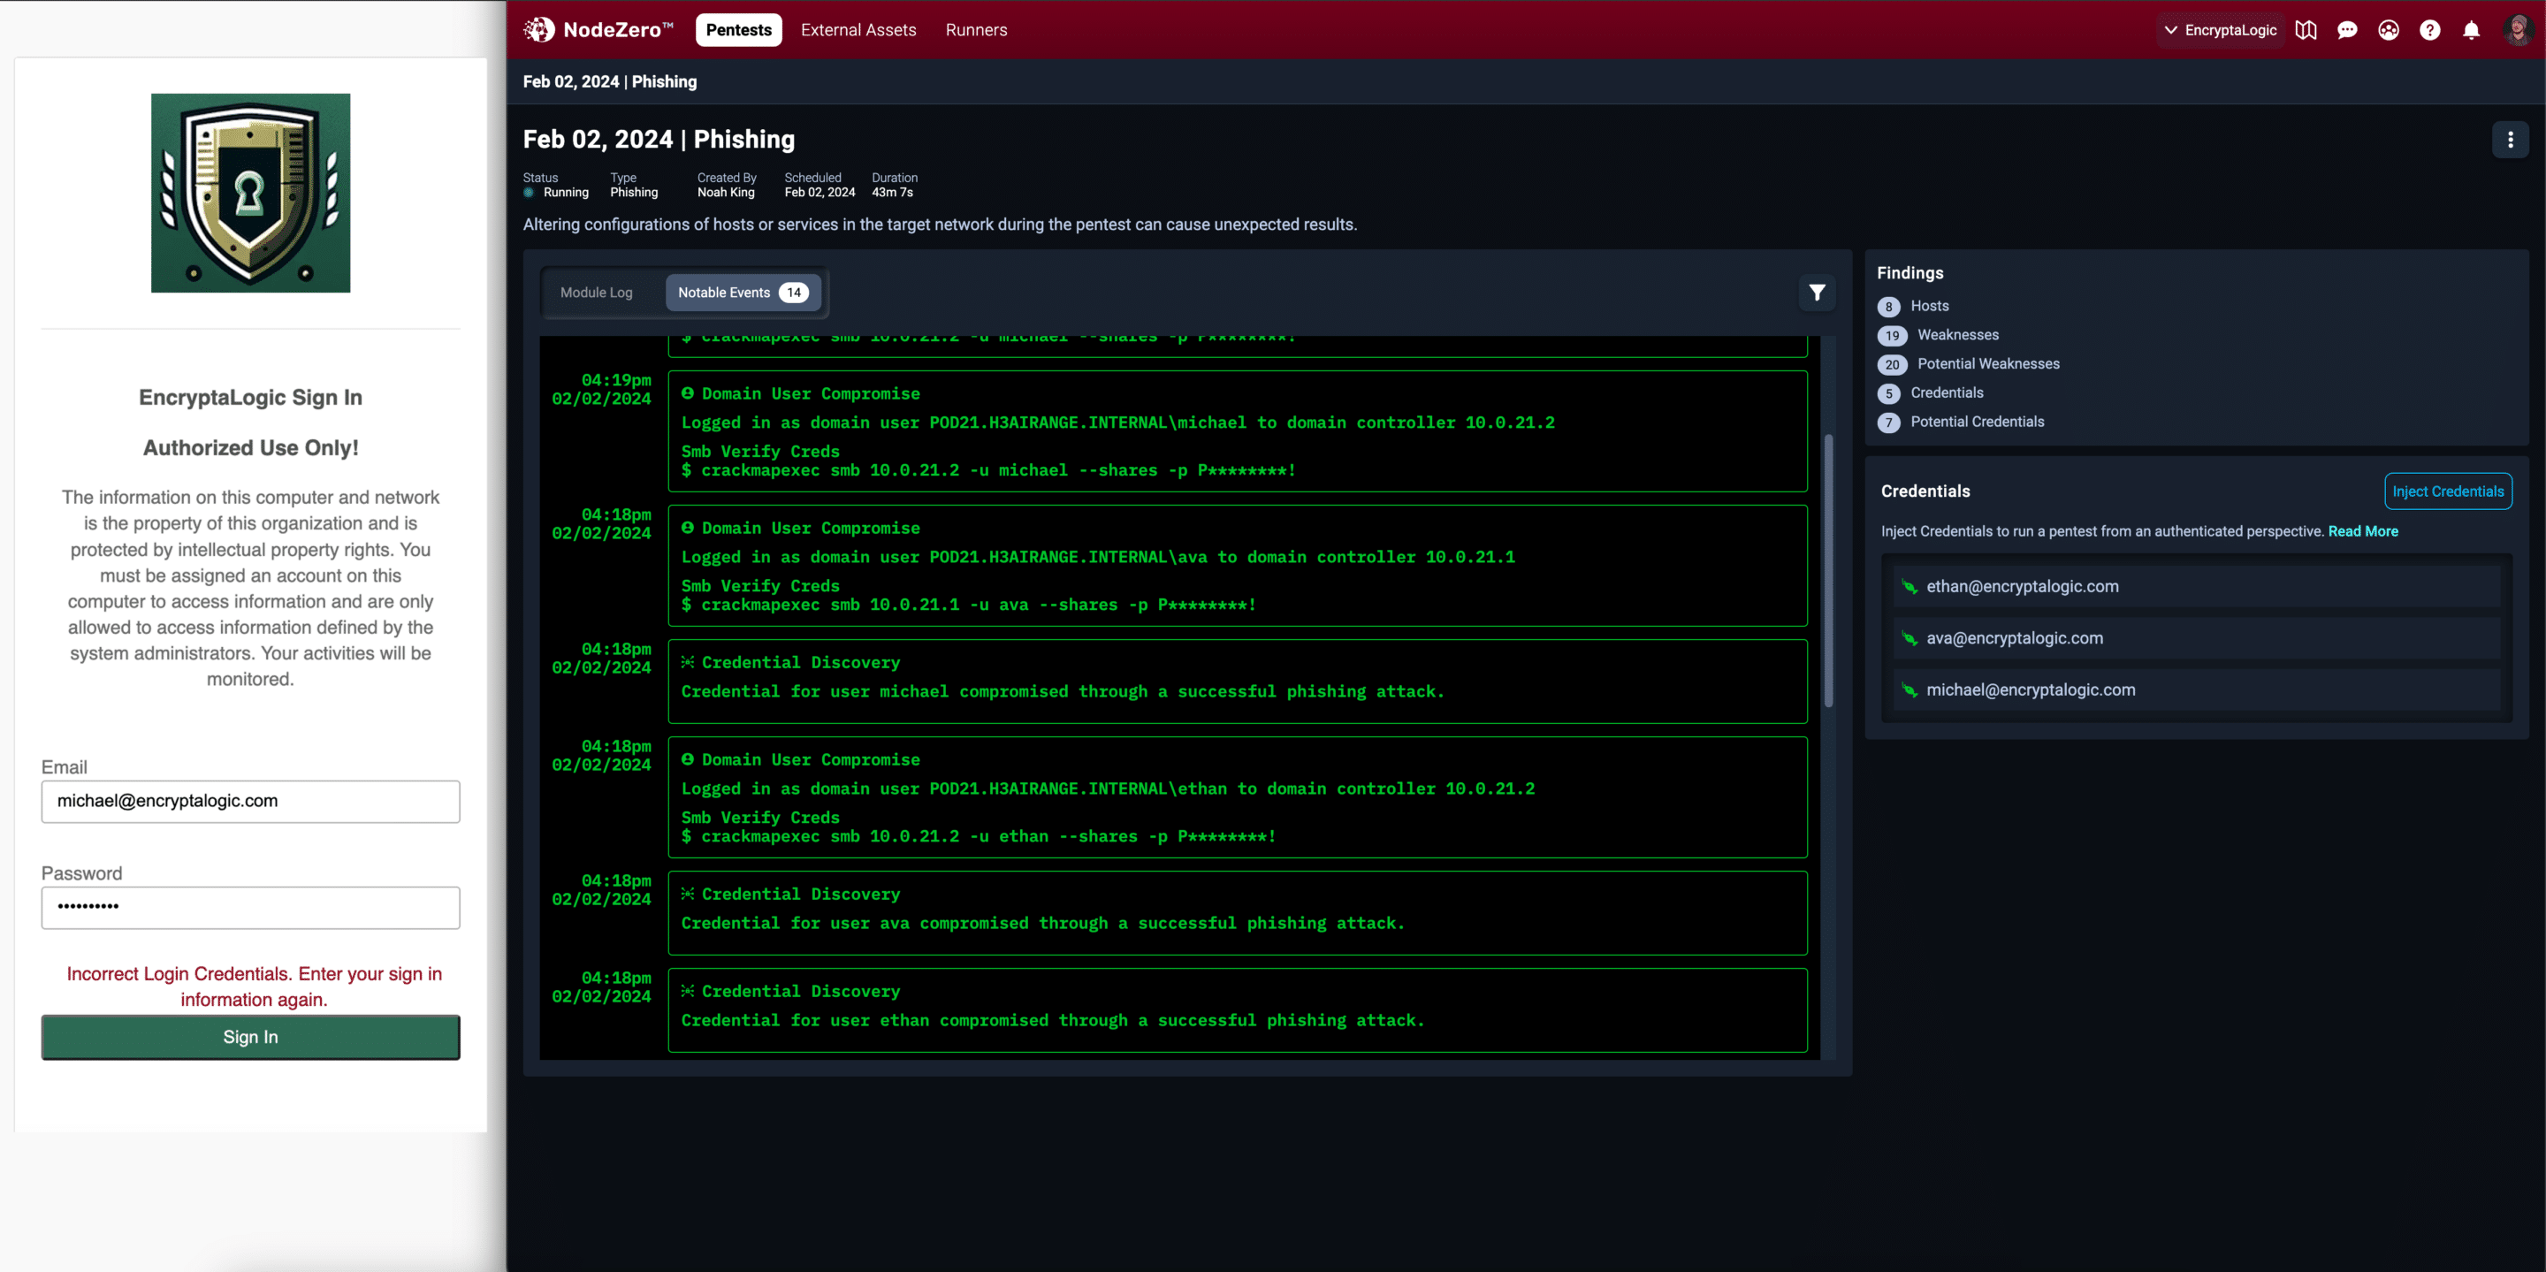Switch to the Module Log tab
The height and width of the screenshot is (1272, 2546).
[596, 293]
